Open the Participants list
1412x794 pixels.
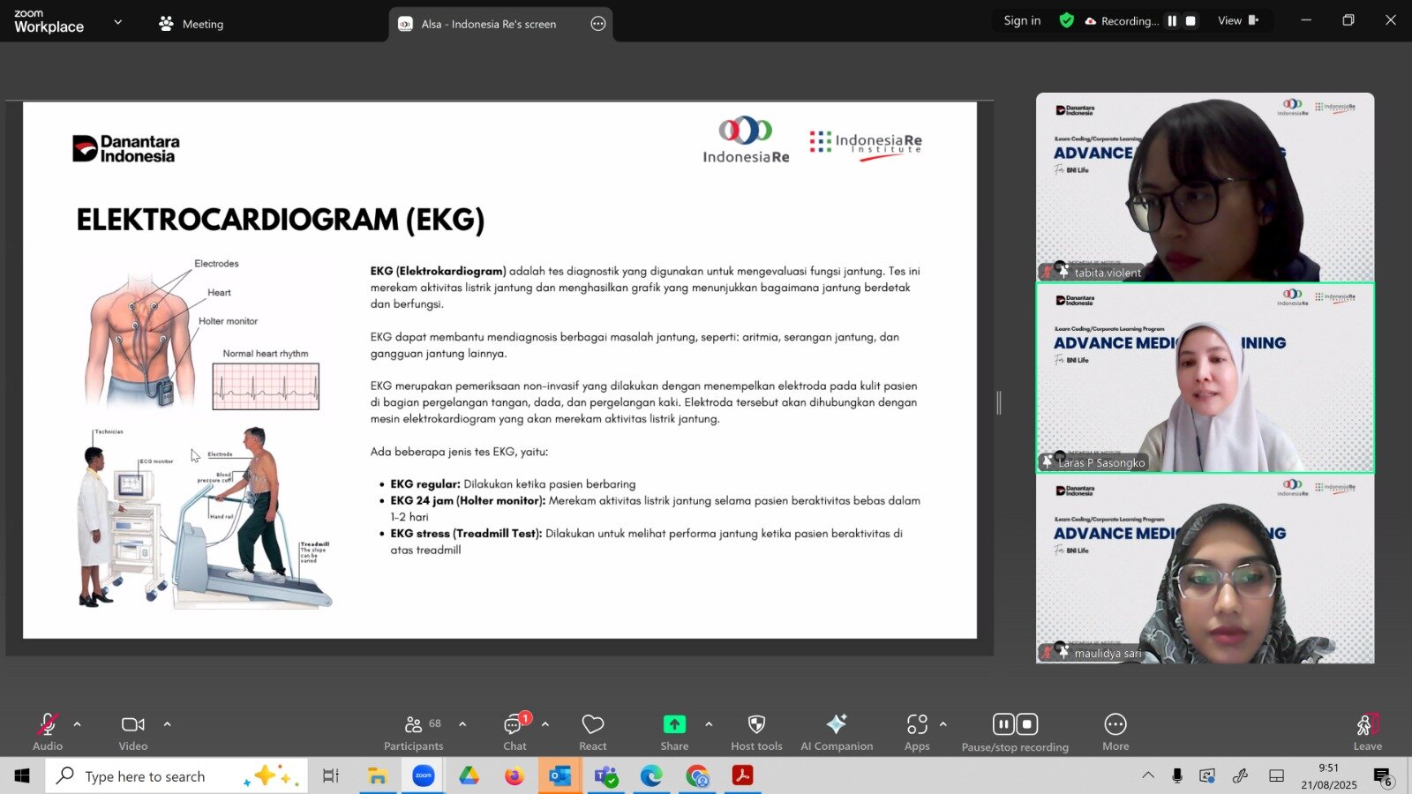pos(413,731)
